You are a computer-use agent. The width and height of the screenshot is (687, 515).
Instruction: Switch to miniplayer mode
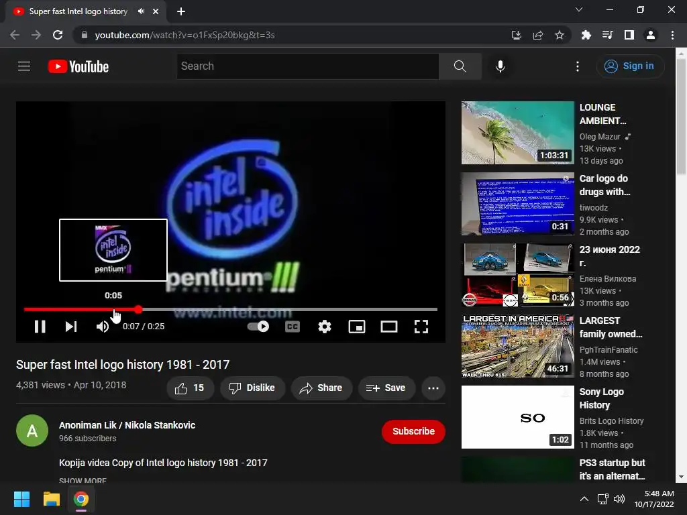(357, 327)
